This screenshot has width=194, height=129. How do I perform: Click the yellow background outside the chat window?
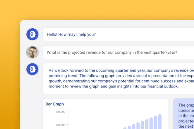point(97,9)
